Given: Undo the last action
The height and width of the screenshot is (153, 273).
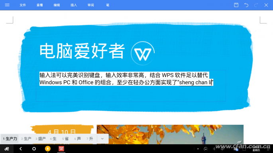Looking at the screenshot, I should click(x=246, y=5).
